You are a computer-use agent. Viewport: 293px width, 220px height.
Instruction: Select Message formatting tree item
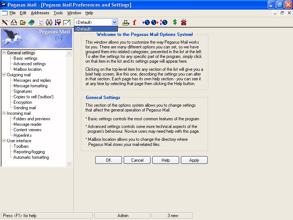coord(30,86)
